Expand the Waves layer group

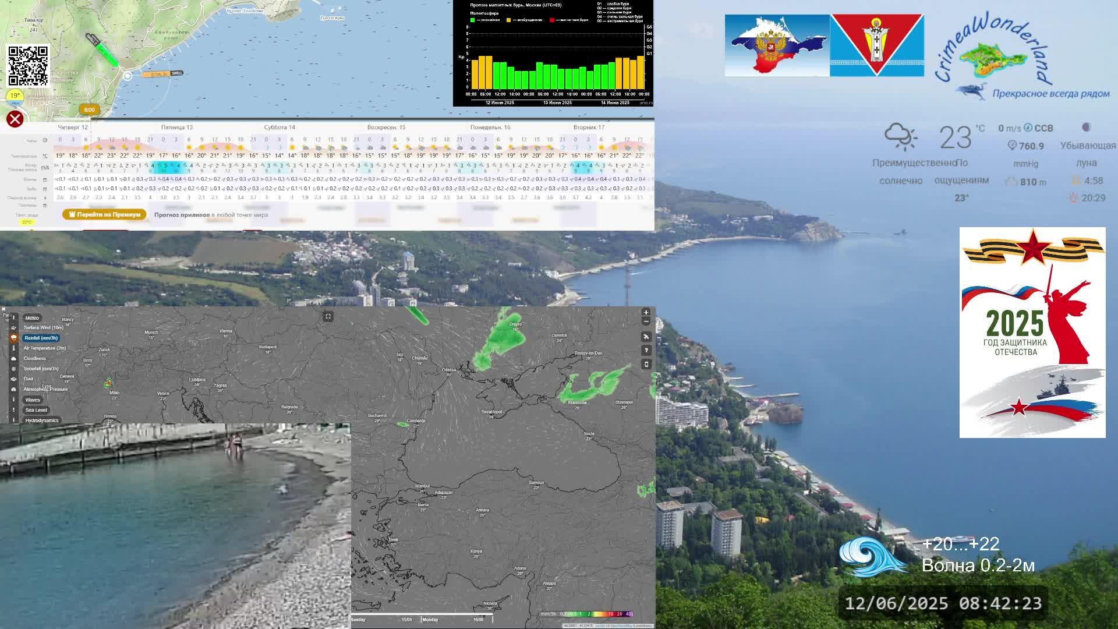tap(33, 400)
